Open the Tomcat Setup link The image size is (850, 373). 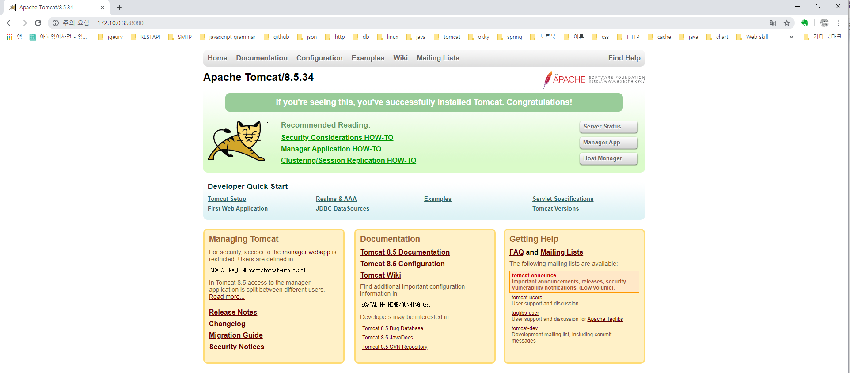point(227,199)
